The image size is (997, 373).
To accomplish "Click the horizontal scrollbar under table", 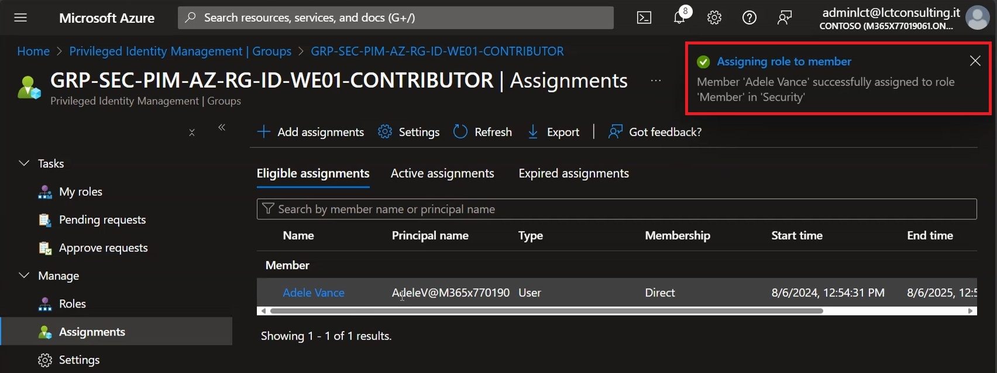I will click(546, 311).
